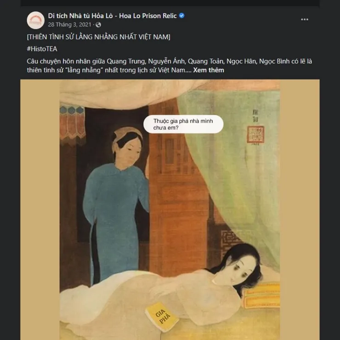Click the red seal stamp in the painting
This screenshot has width=340, height=340.
click(x=255, y=135)
